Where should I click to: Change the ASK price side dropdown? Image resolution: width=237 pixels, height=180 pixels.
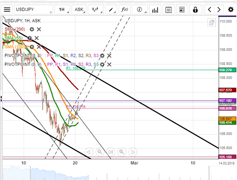click(79, 9)
